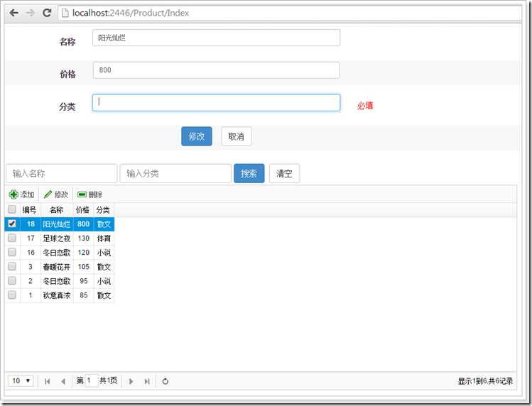Image resolution: width=532 pixels, height=406 pixels.
Task: Click the 添加 toolbar button
Action: tap(21, 194)
